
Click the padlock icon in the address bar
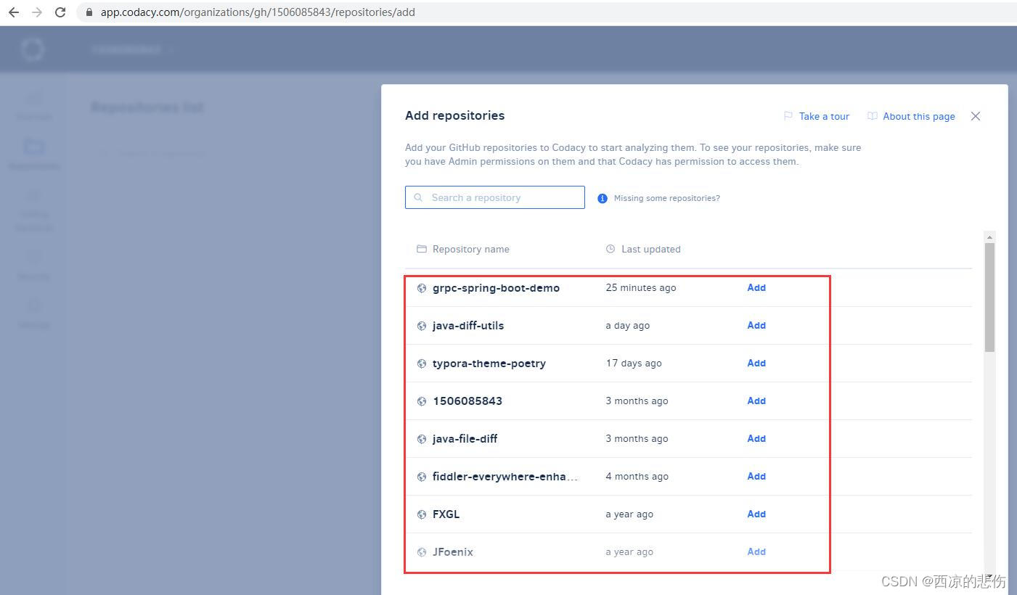tap(89, 12)
